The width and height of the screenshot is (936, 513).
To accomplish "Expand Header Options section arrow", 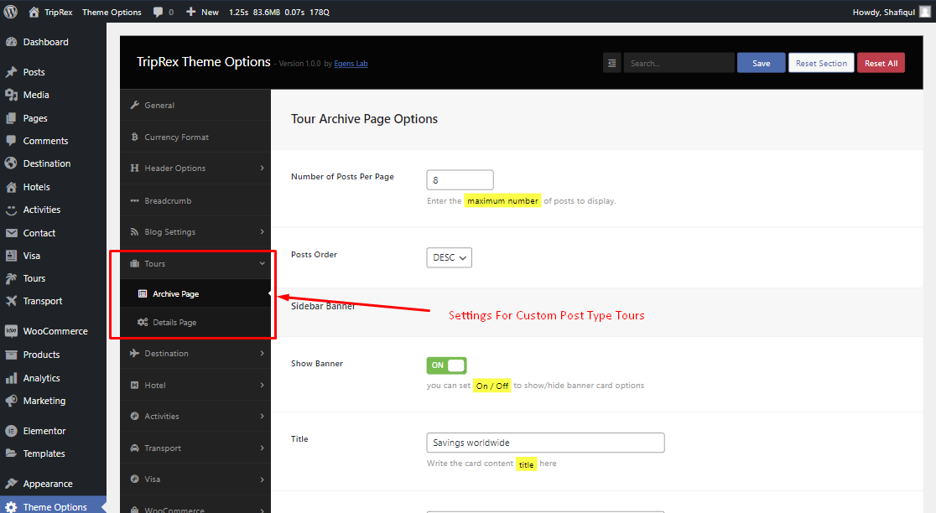I will pos(262,168).
